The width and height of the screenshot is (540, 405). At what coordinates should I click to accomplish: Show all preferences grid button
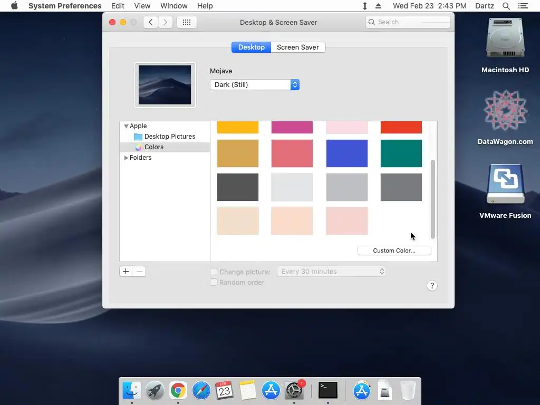click(x=186, y=22)
